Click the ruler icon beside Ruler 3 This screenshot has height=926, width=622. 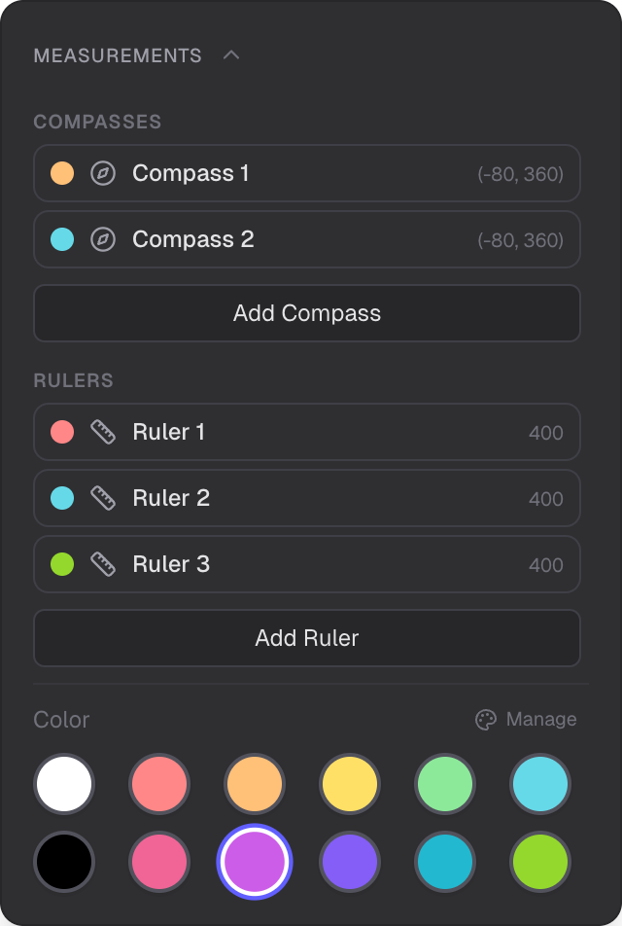point(103,564)
